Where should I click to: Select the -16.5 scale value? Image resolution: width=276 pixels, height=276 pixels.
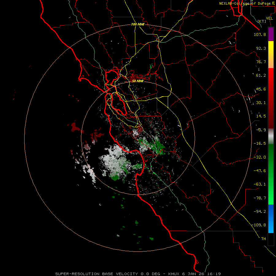point(260,144)
